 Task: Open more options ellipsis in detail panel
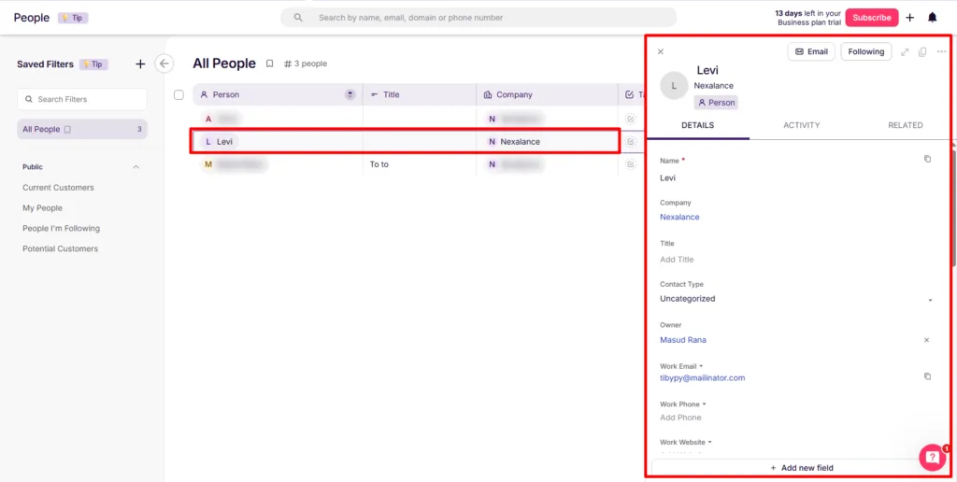(x=942, y=52)
